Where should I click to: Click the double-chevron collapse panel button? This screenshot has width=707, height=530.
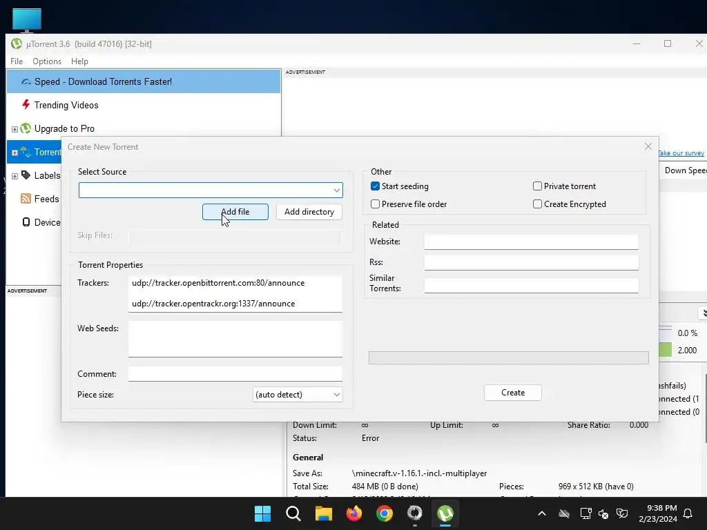pos(704,313)
